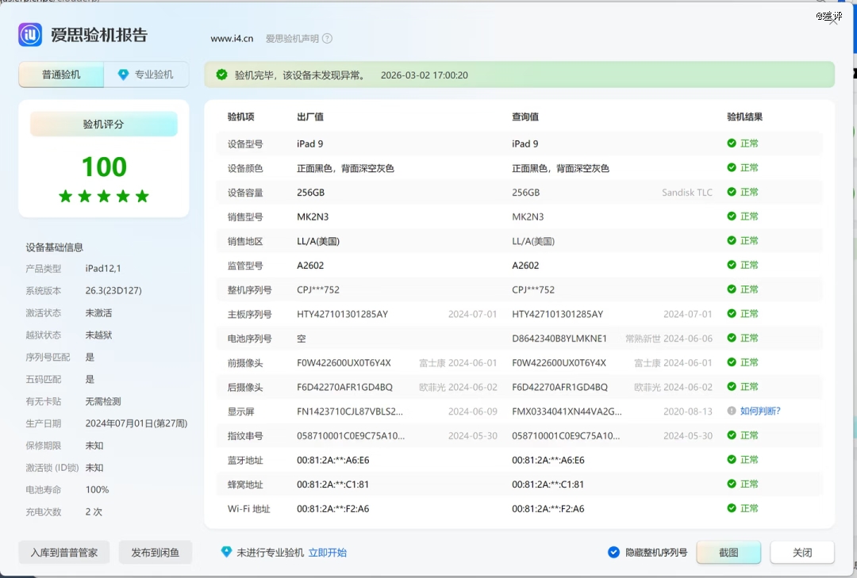Click the green checkmark in status banner
The width and height of the screenshot is (857, 578).
(x=221, y=75)
